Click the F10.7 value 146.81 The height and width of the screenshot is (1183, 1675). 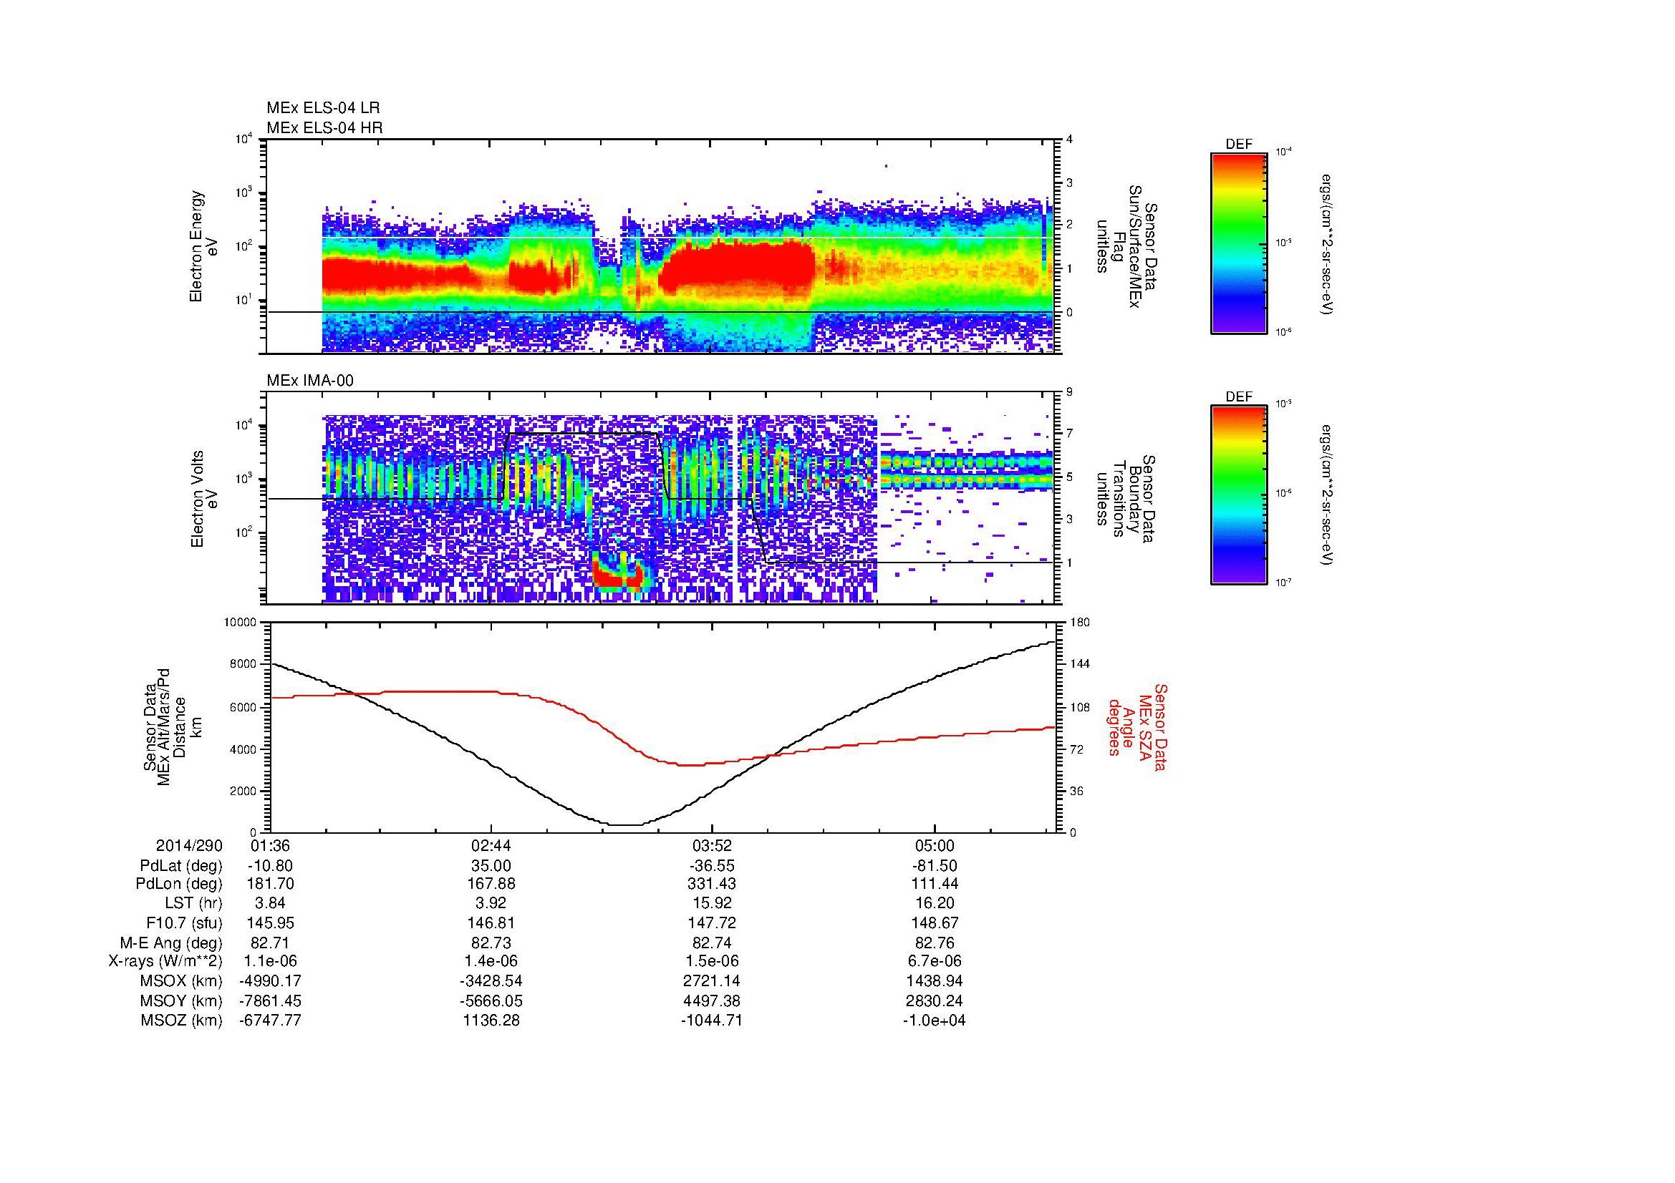click(x=492, y=922)
